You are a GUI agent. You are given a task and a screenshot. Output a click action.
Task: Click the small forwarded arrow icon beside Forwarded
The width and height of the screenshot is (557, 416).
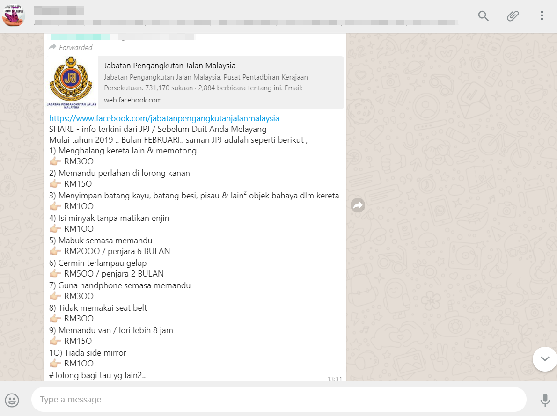(52, 47)
